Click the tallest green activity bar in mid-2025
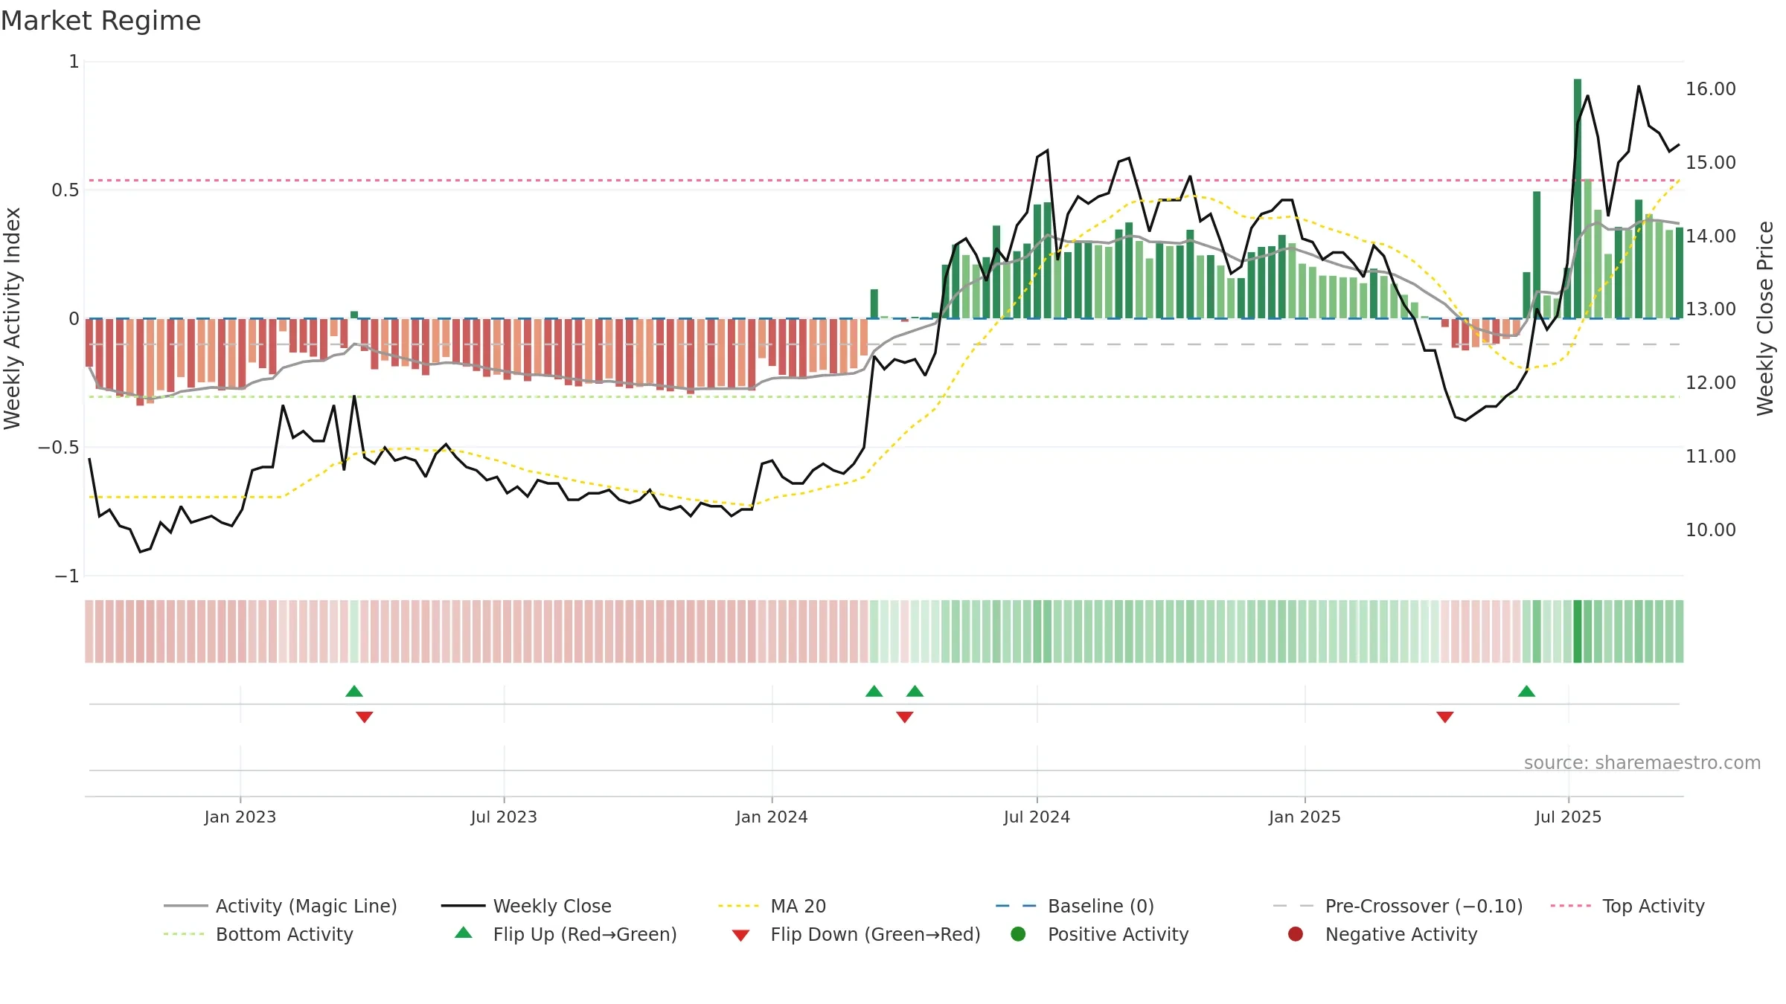The width and height of the screenshot is (1786, 1004). click(1578, 199)
